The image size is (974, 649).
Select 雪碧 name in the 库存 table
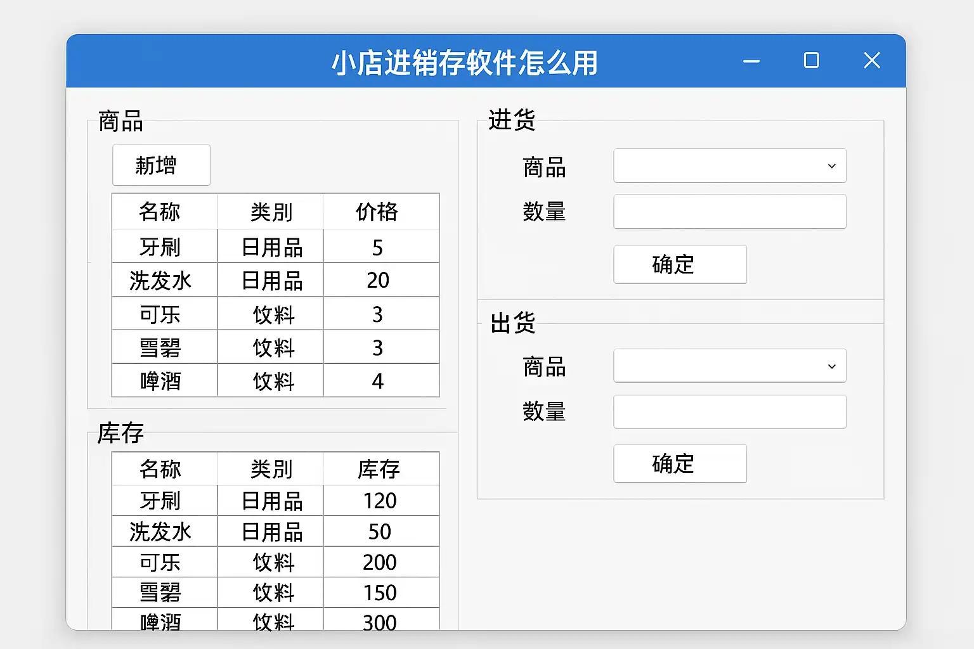click(x=161, y=593)
